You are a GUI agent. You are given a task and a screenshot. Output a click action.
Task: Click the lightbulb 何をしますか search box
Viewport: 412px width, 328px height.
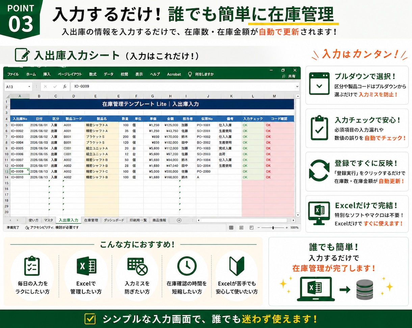tap(201, 74)
